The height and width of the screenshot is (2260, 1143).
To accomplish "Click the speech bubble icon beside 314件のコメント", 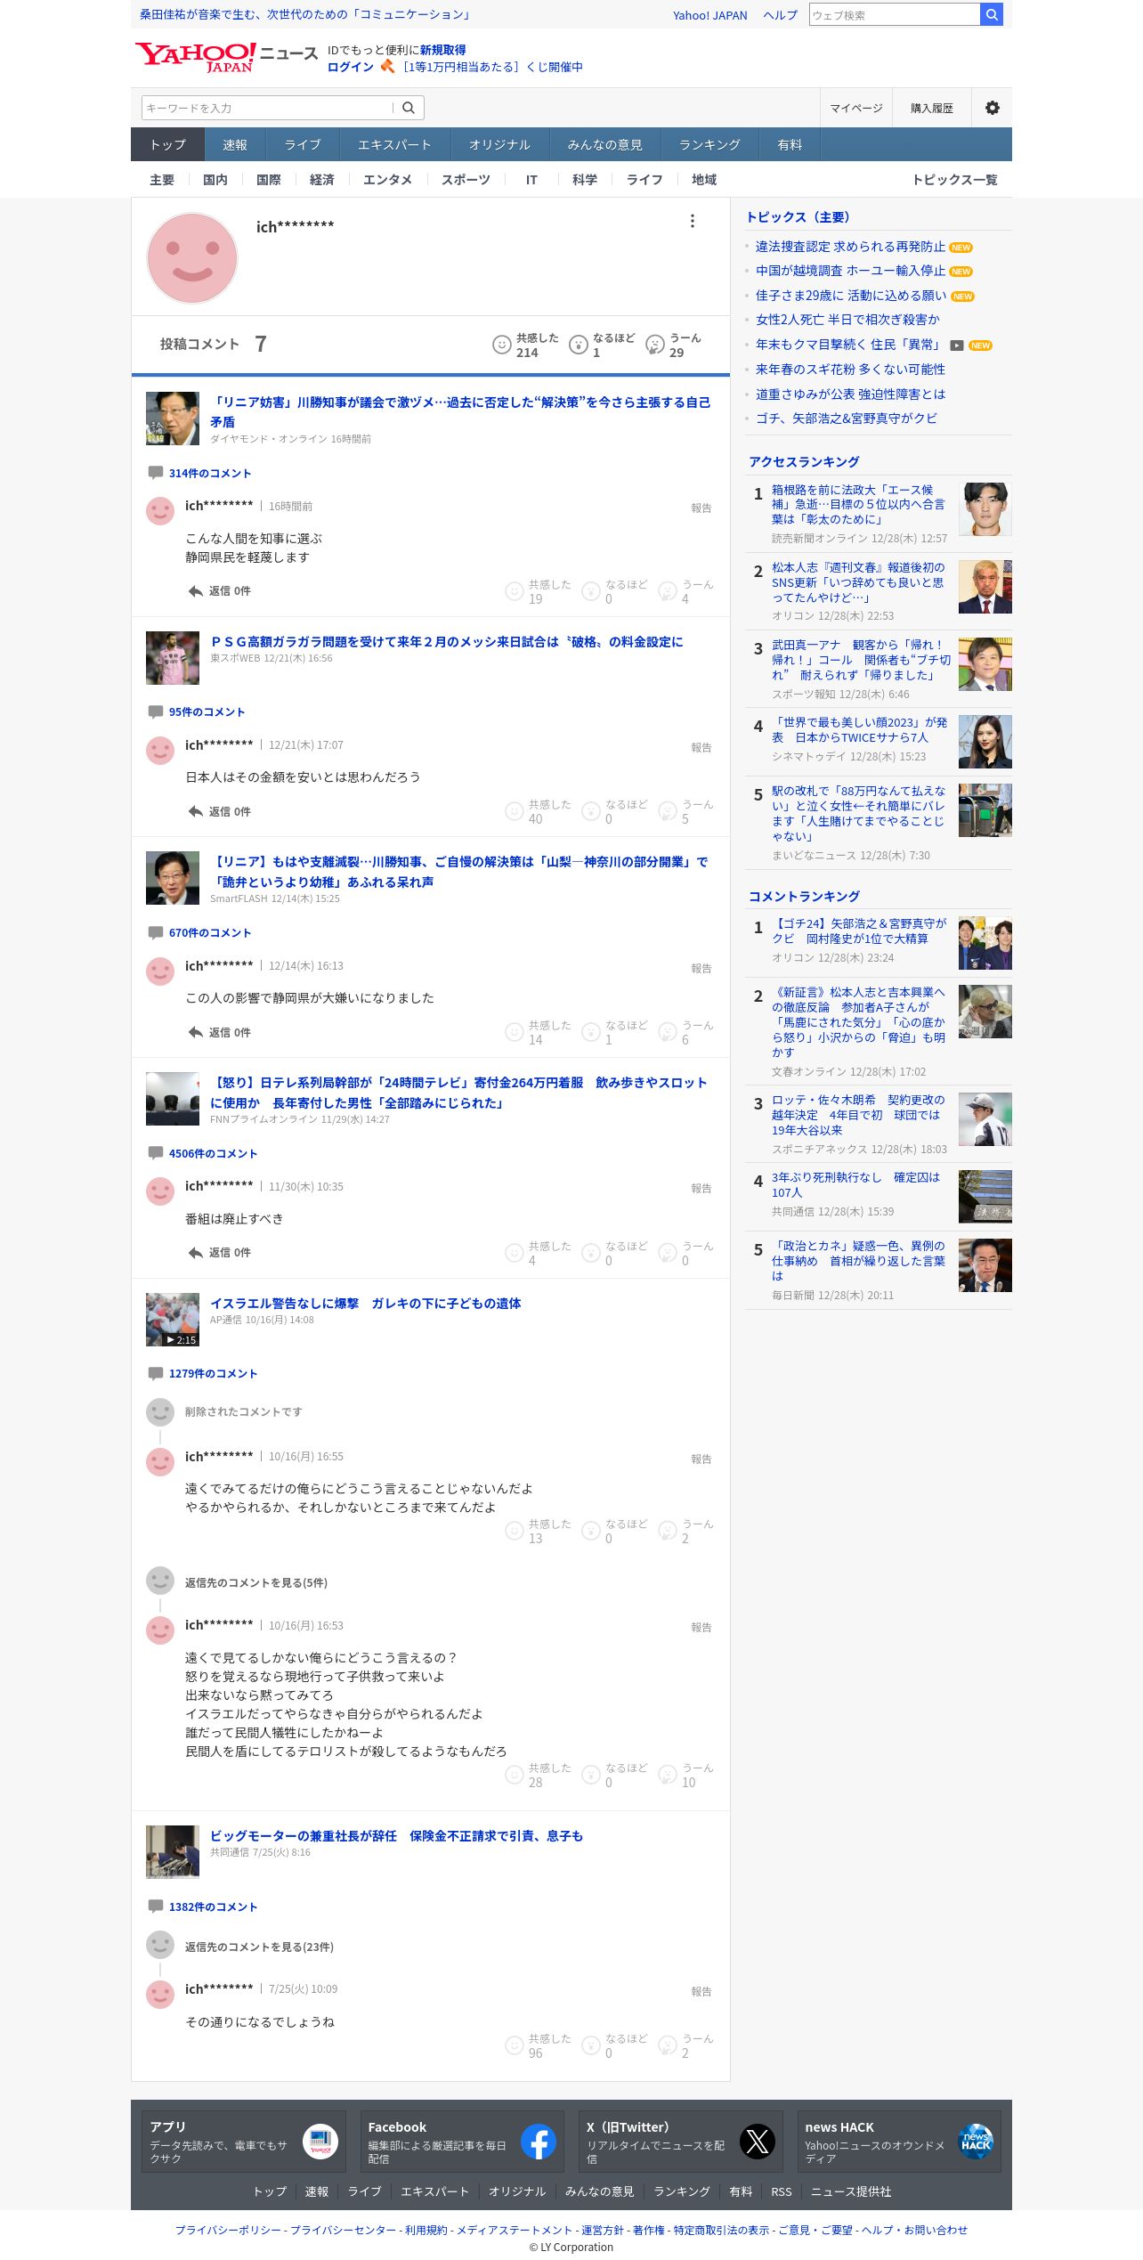I will (156, 473).
